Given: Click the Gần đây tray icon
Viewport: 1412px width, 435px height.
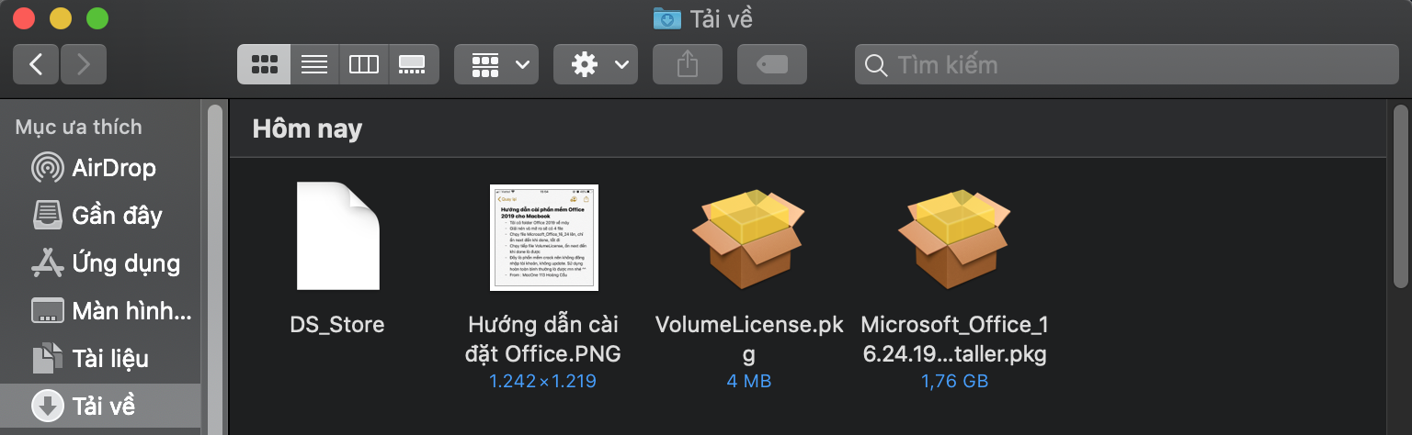Looking at the screenshot, I should coord(47,216).
